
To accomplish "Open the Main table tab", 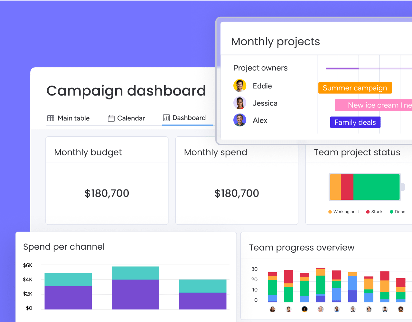I will (68, 118).
